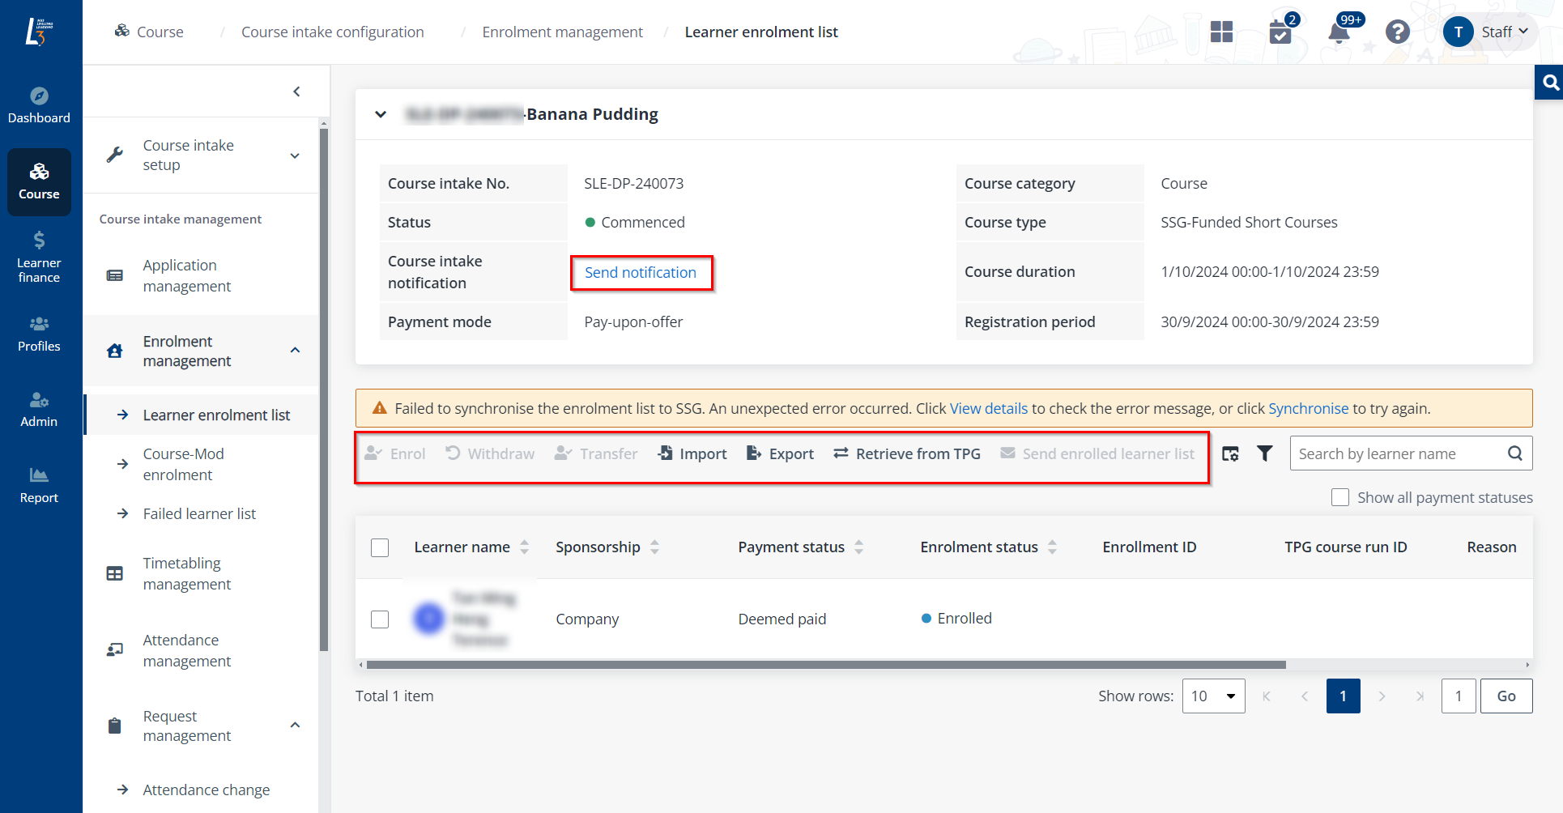Select the enrolled learner row checkbox

380,619
